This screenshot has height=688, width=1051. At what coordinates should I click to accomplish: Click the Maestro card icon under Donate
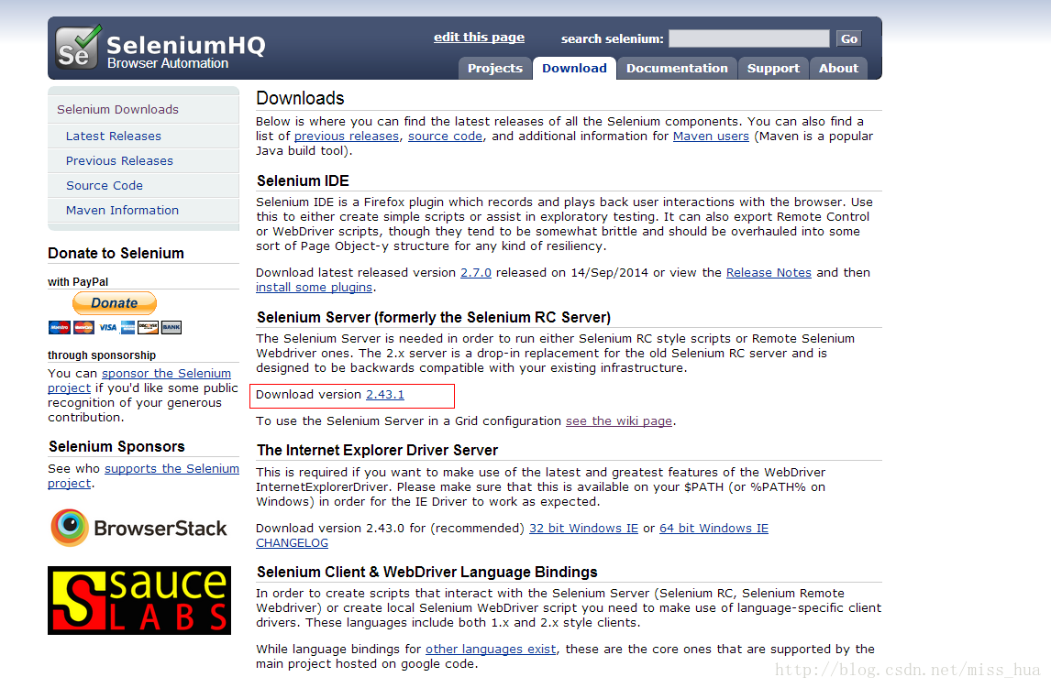[59, 327]
